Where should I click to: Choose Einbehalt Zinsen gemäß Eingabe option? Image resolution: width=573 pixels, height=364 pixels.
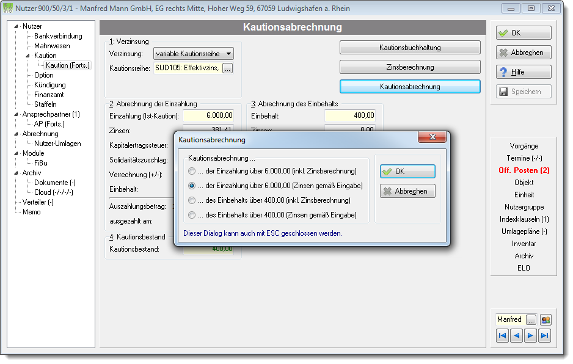point(191,215)
